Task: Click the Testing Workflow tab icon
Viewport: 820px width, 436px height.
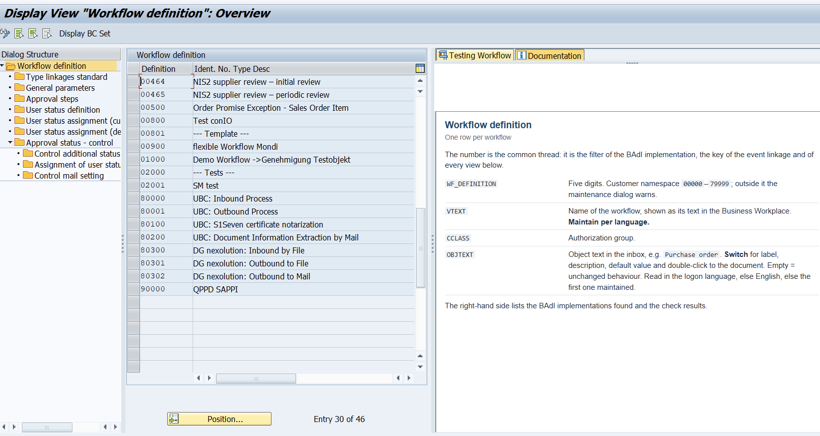Action: point(443,55)
